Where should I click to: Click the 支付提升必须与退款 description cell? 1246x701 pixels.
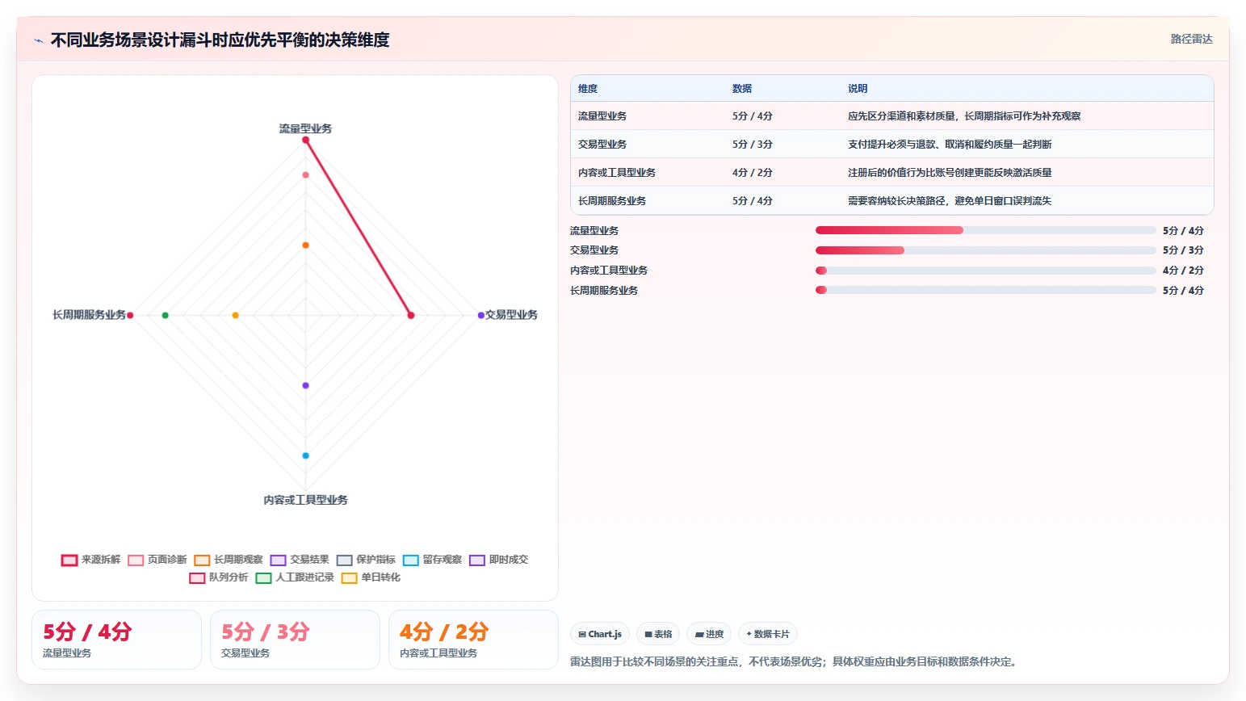coord(950,145)
